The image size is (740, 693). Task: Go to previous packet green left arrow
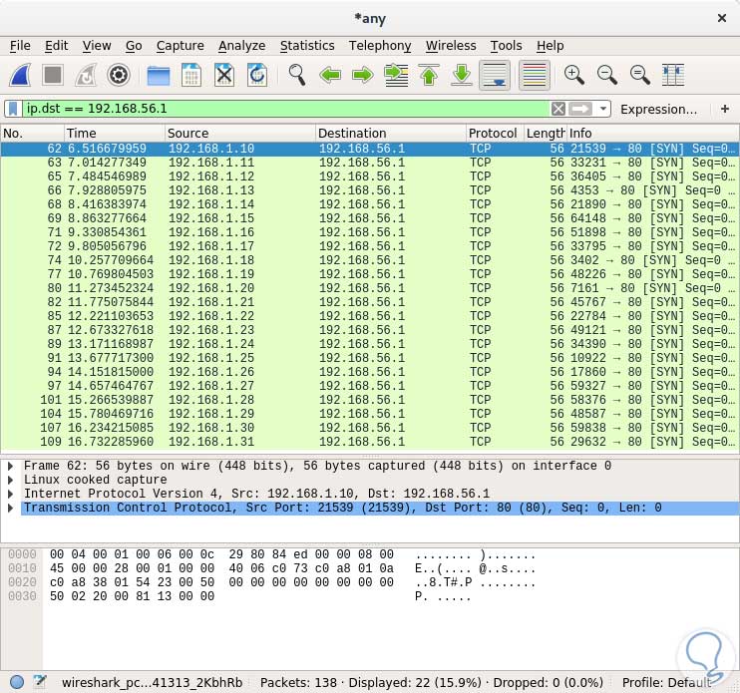330,75
